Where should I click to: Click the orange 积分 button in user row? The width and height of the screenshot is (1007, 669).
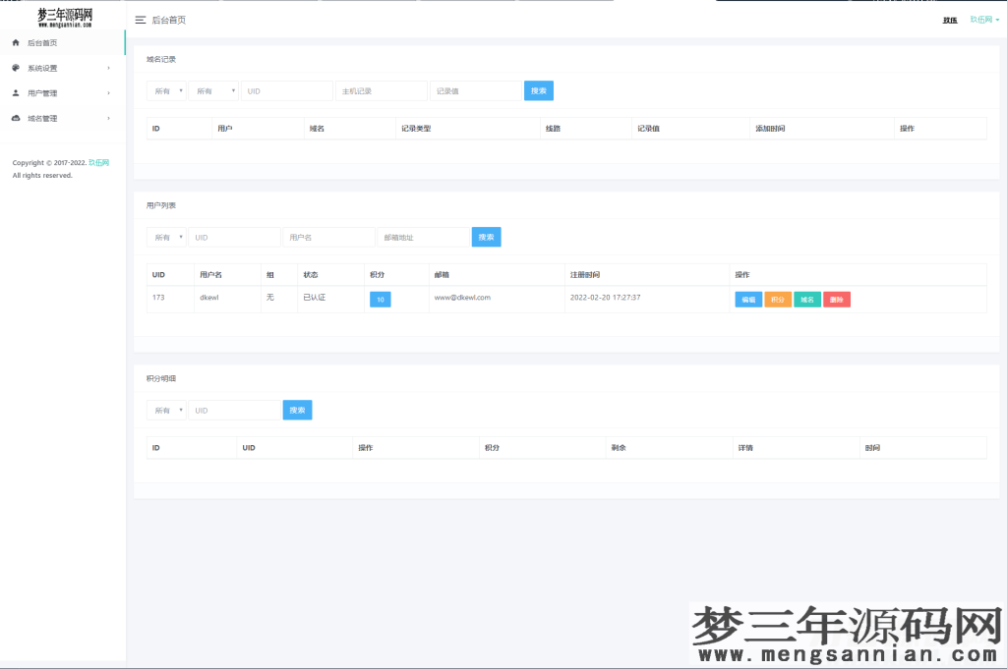point(777,299)
